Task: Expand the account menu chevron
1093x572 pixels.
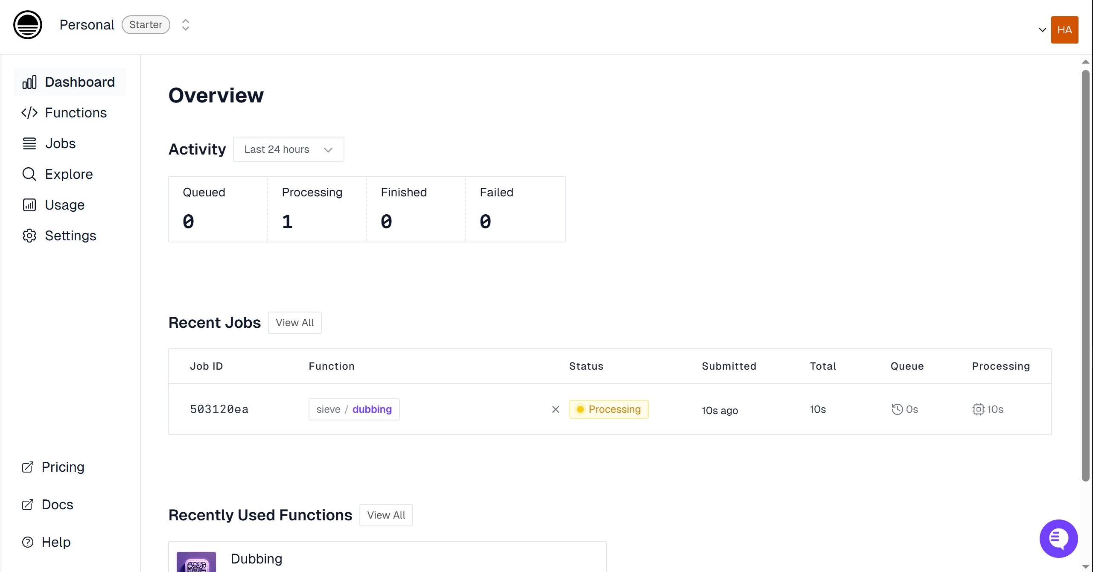Action: click(1042, 30)
